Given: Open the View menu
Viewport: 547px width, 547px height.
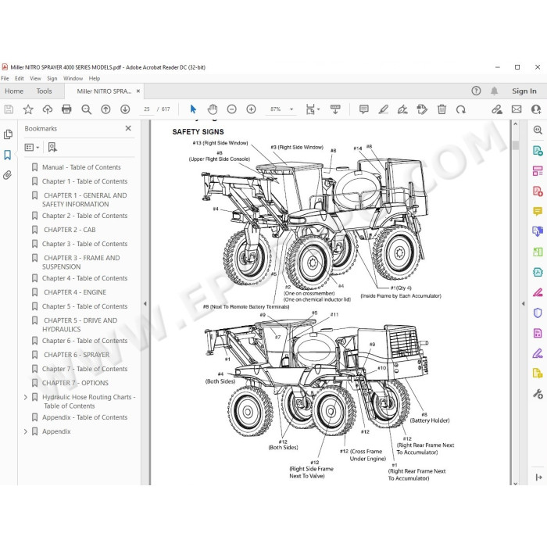Looking at the screenshot, I should pyautogui.click(x=35, y=78).
